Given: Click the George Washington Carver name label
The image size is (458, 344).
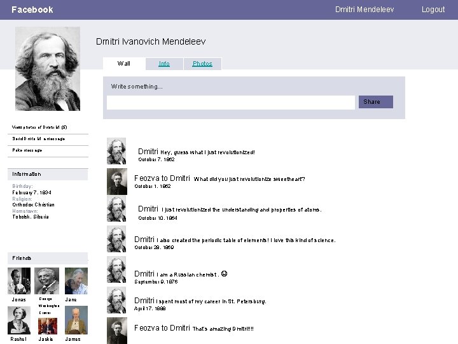Looking at the screenshot, I should point(48,306).
